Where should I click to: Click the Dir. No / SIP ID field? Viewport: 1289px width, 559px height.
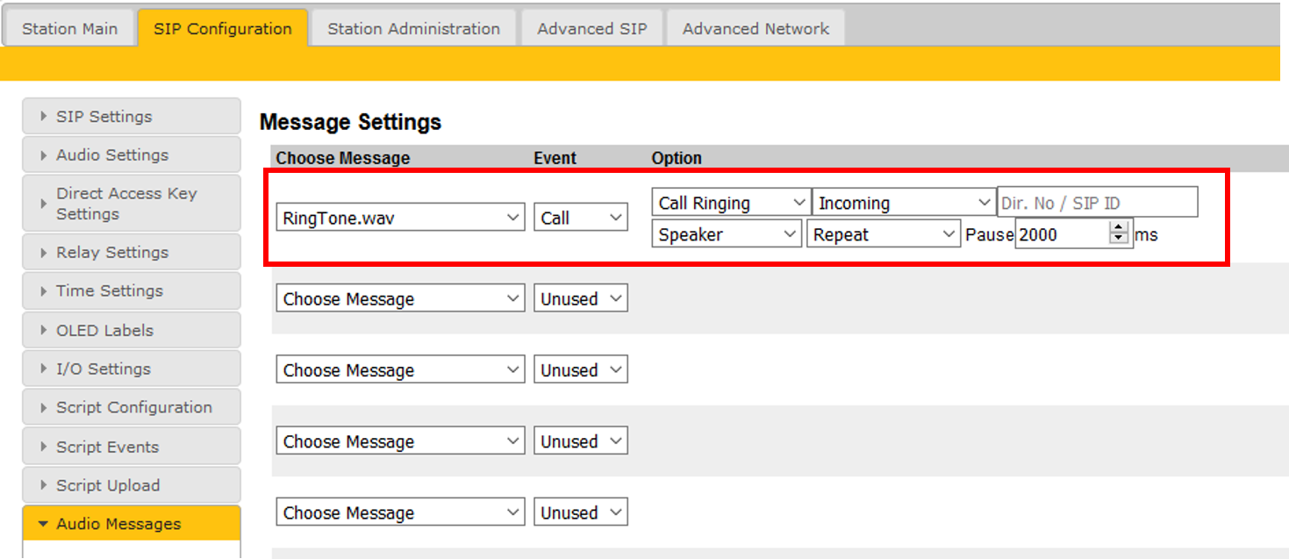(1098, 203)
